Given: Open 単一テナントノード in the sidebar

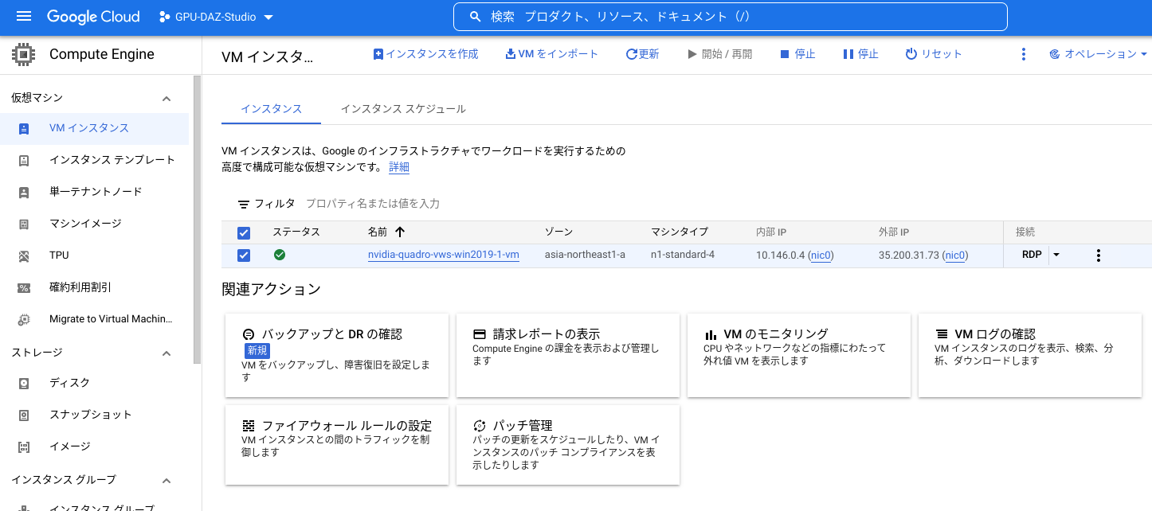Looking at the screenshot, I should pyautogui.click(x=94, y=192).
